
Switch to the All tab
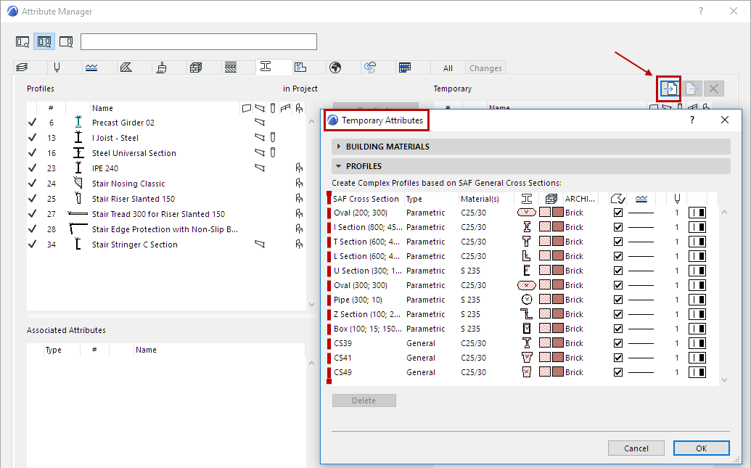click(448, 68)
